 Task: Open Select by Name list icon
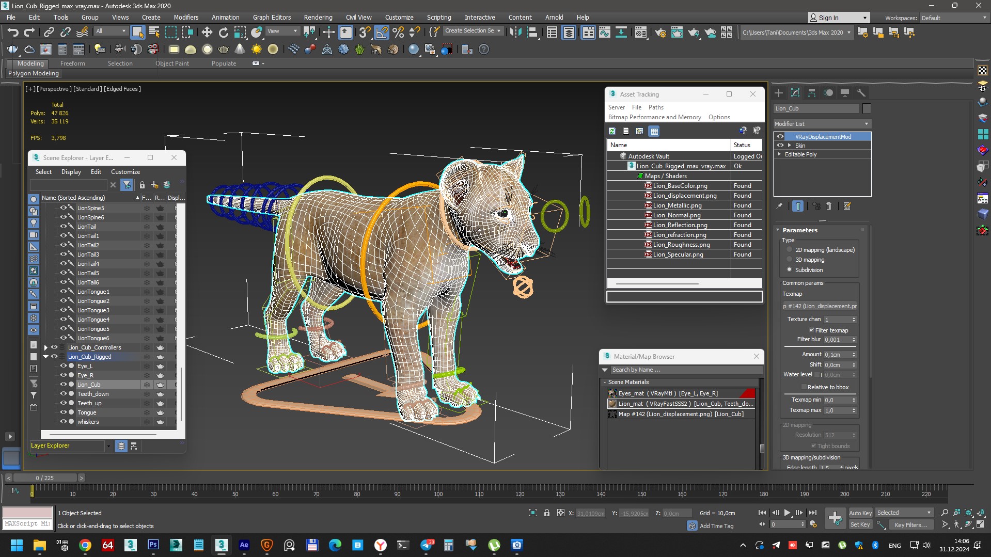(x=154, y=32)
